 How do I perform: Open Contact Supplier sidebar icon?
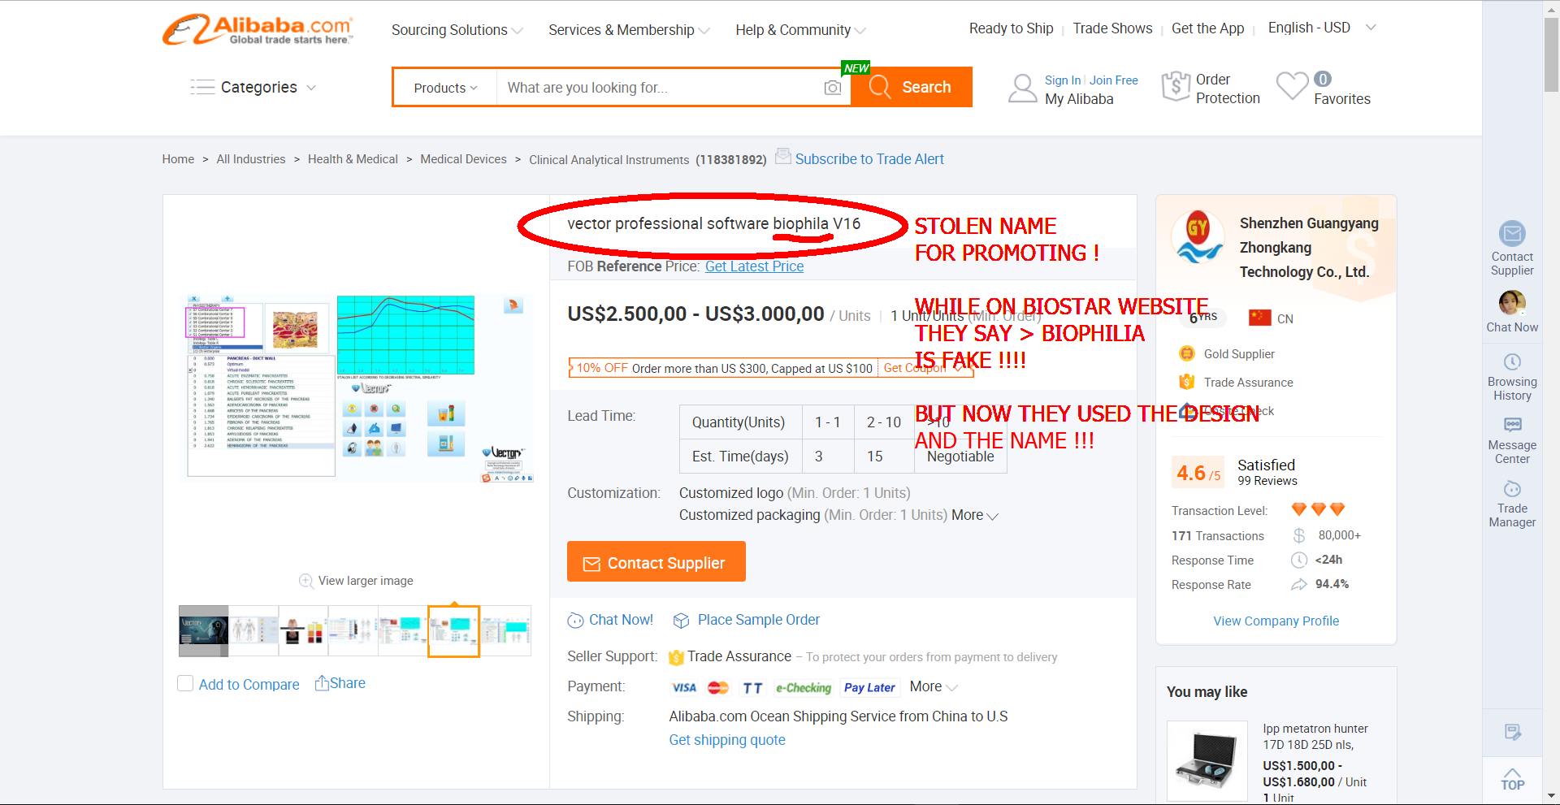[1511, 234]
